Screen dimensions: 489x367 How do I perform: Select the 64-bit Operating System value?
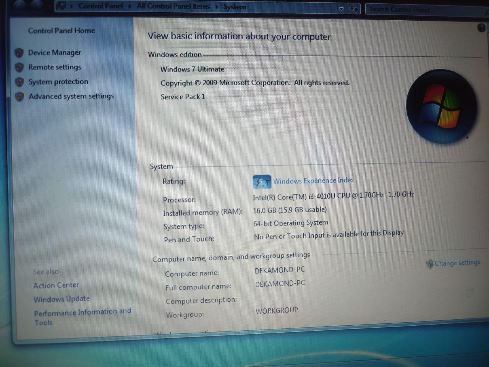(x=291, y=223)
